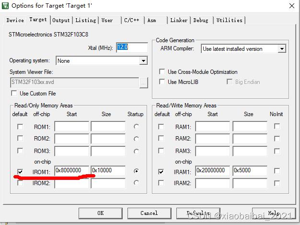This screenshot has width=300, height=225.
Task: Uncheck the IRAM1 default checkbox
Action: 161,172
